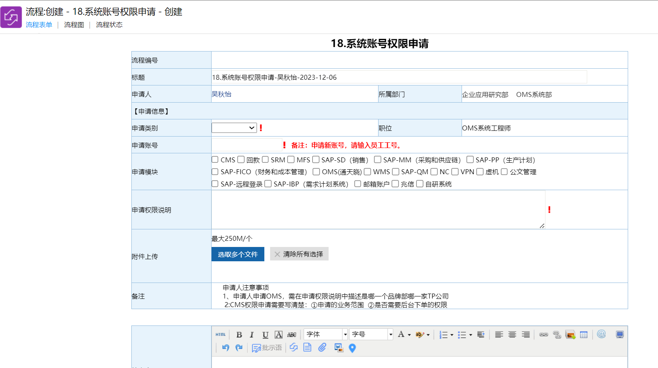This screenshot has width=658, height=368.
Task: Click 选取多个文件 upload button
Action: pyautogui.click(x=238, y=254)
